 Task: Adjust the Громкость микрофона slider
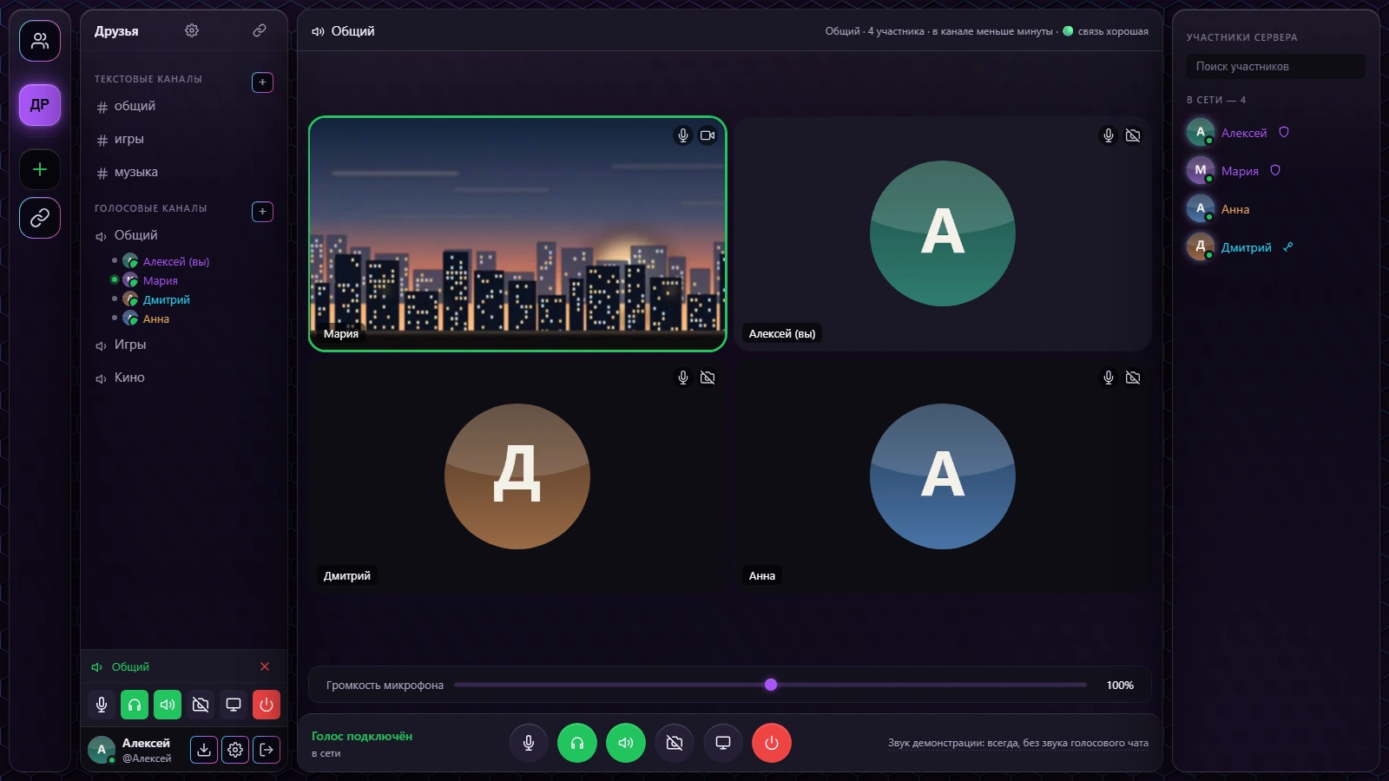point(770,685)
